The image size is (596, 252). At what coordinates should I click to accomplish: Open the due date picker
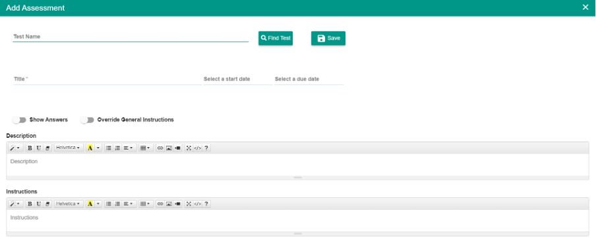pos(309,79)
